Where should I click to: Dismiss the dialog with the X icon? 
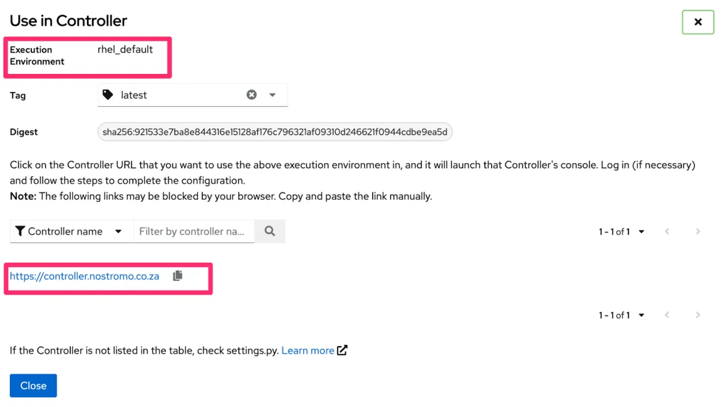pos(698,22)
